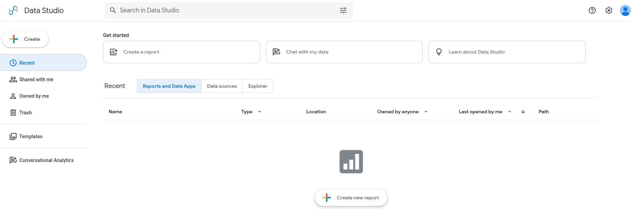The height and width of the screenshot is (209, 632).
Task: Click the clock icon beside Recent
Action: [x=13, y=63]
